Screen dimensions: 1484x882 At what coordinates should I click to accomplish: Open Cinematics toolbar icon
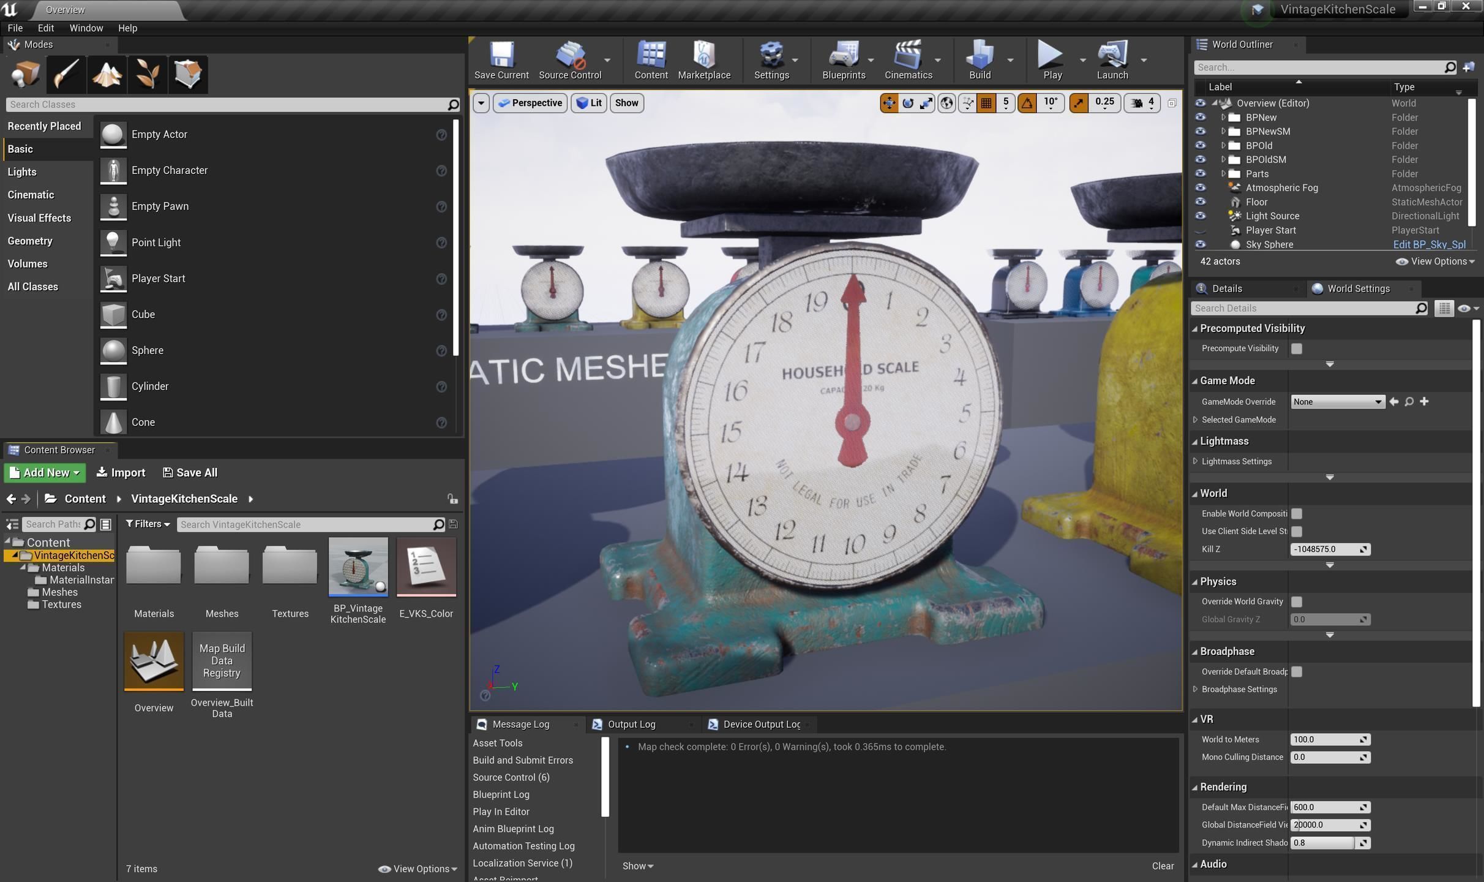coord(908,60)
